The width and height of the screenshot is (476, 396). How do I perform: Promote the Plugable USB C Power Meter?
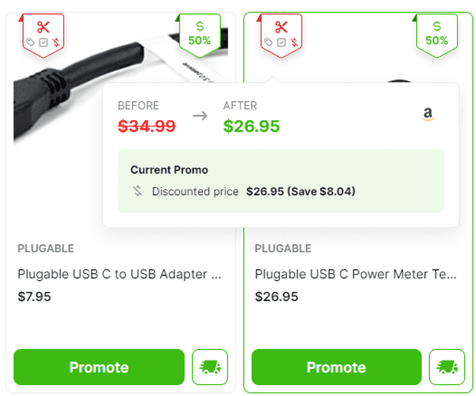[336, 367]
